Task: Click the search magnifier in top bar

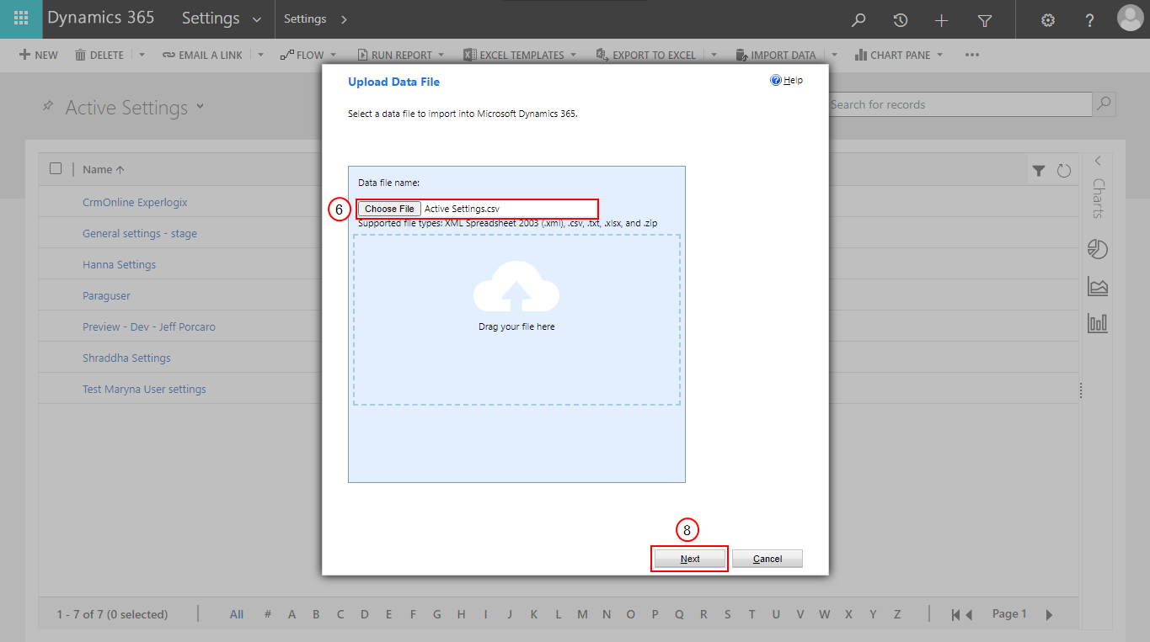Action: tap(858, 20)
